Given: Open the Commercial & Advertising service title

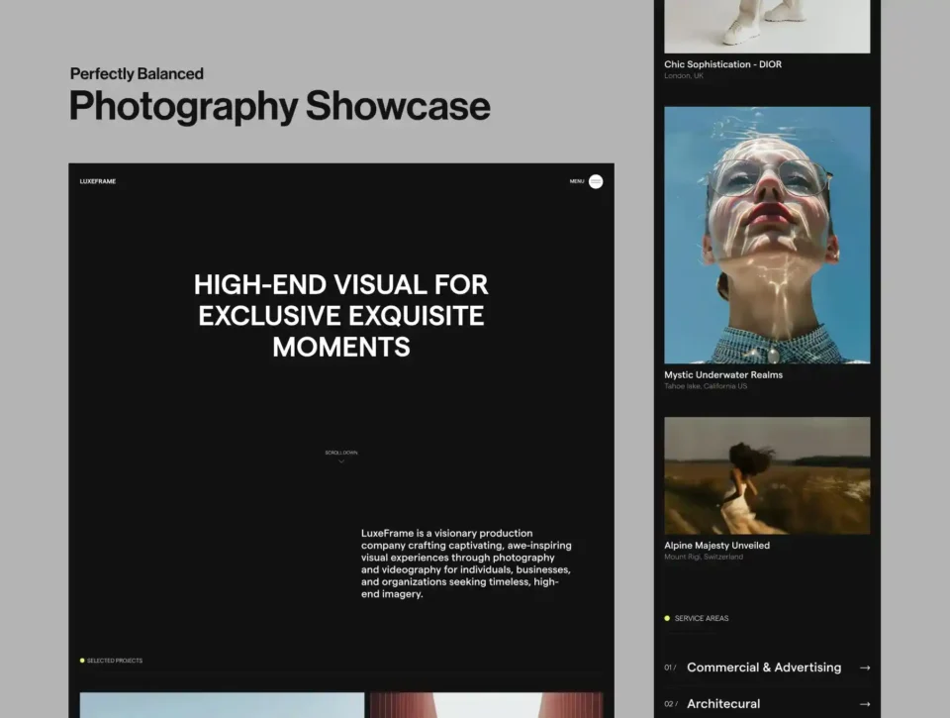Looking at the screenshot, I should 763,667.
